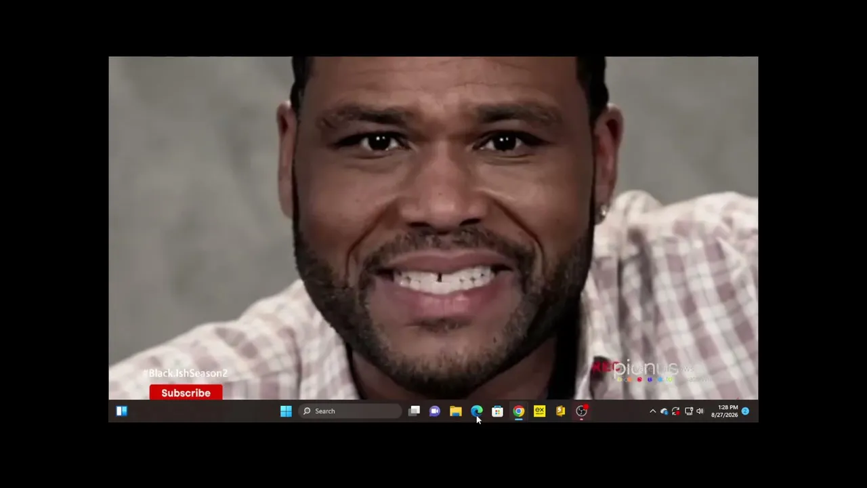This screenshot has width=867, height=488.
Task: Open the yellow 'ex' app icon
Action: pyautogui.click(x=539, y=411)
